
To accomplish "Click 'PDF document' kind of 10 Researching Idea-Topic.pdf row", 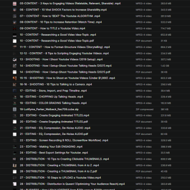I will 144,41.
